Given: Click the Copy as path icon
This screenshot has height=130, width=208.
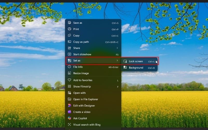Looking at the screenshot, I should point(69,42).
